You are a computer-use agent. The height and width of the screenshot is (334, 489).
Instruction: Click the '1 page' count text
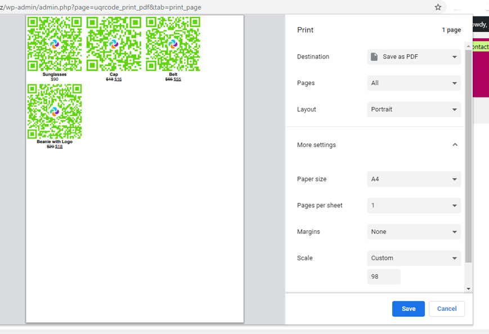pyautogui.click(x=451, y=30)
